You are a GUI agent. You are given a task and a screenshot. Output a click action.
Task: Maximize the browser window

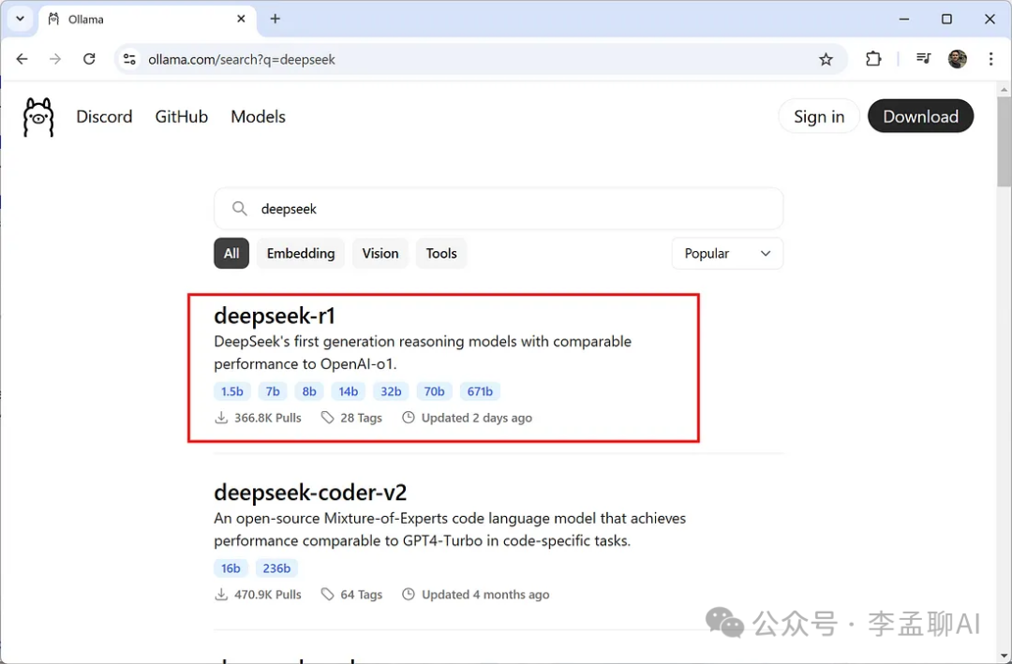point(946,19)
